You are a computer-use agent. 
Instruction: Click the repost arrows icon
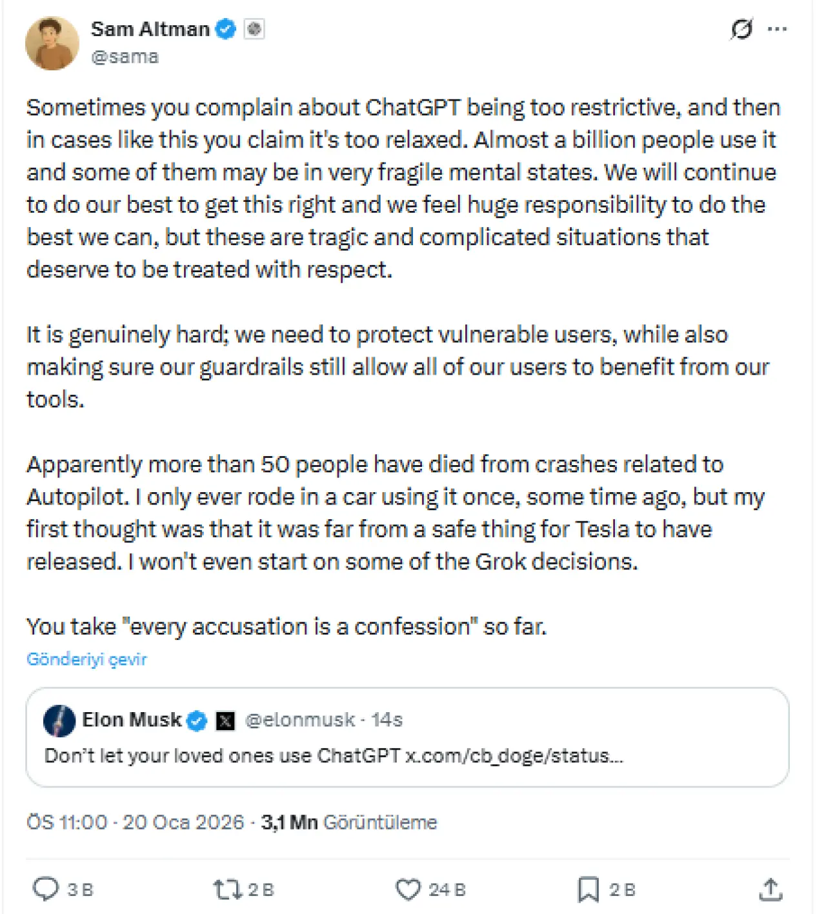pos(227,889)
